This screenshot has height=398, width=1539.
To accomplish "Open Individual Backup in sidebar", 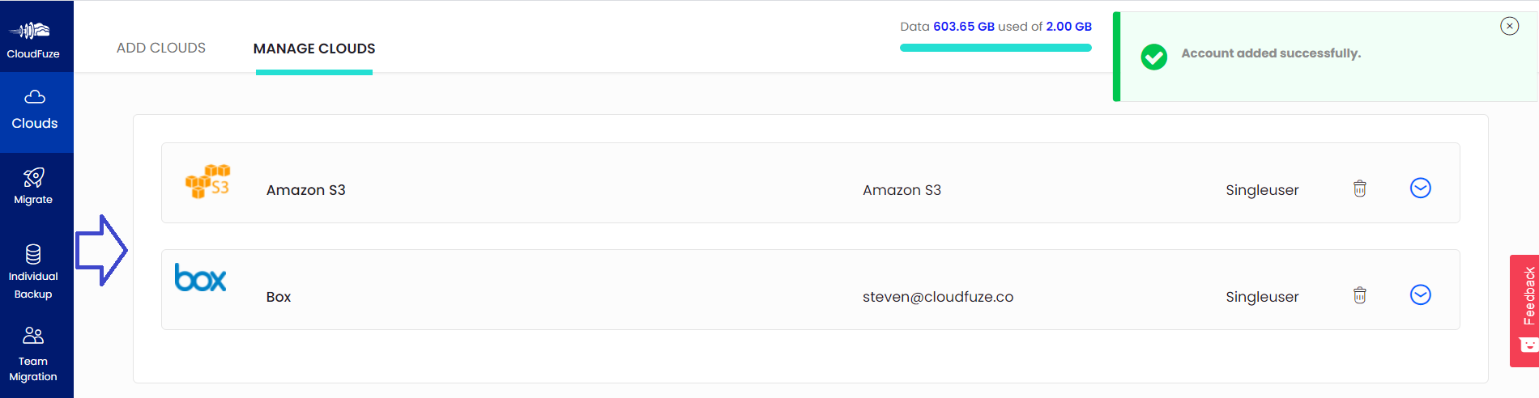I will [x=33, y=272].
